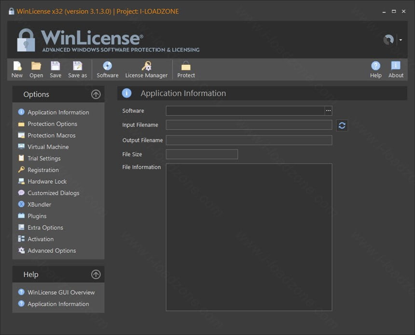Open the Extra Options section label
The height and width of the screenshot is (335, 415).
(45, 228)
